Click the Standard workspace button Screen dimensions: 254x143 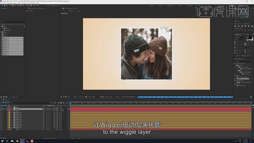coord(160,5)
